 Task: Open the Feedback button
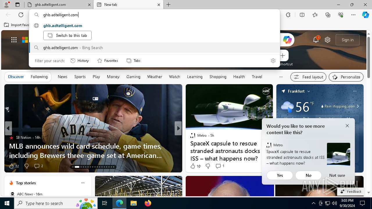351,192
